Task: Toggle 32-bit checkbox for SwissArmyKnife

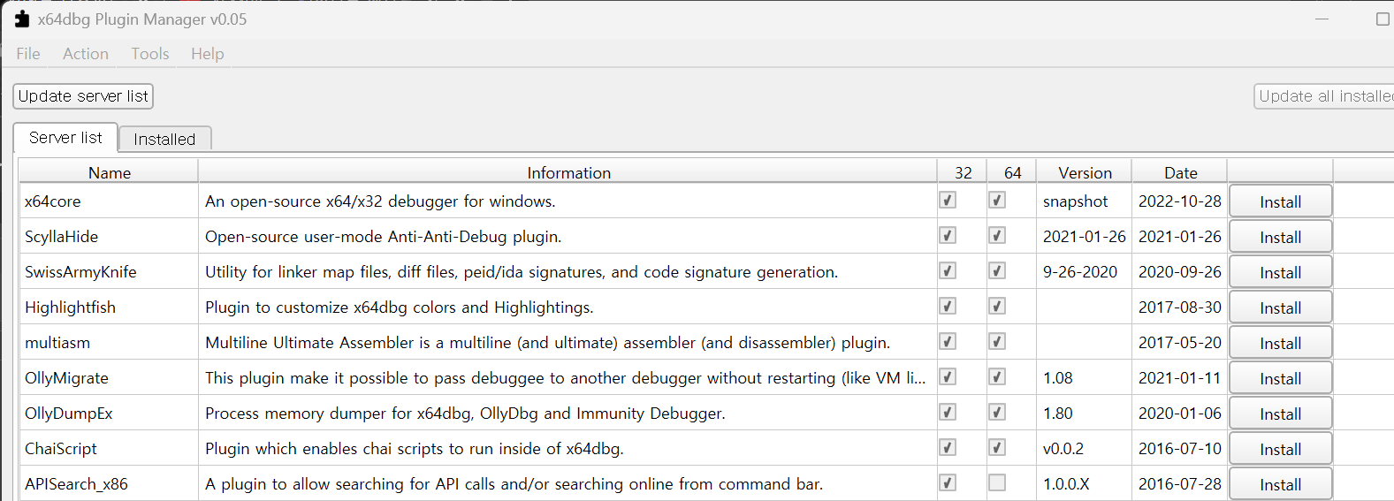Action: click(x=948, y=270)
